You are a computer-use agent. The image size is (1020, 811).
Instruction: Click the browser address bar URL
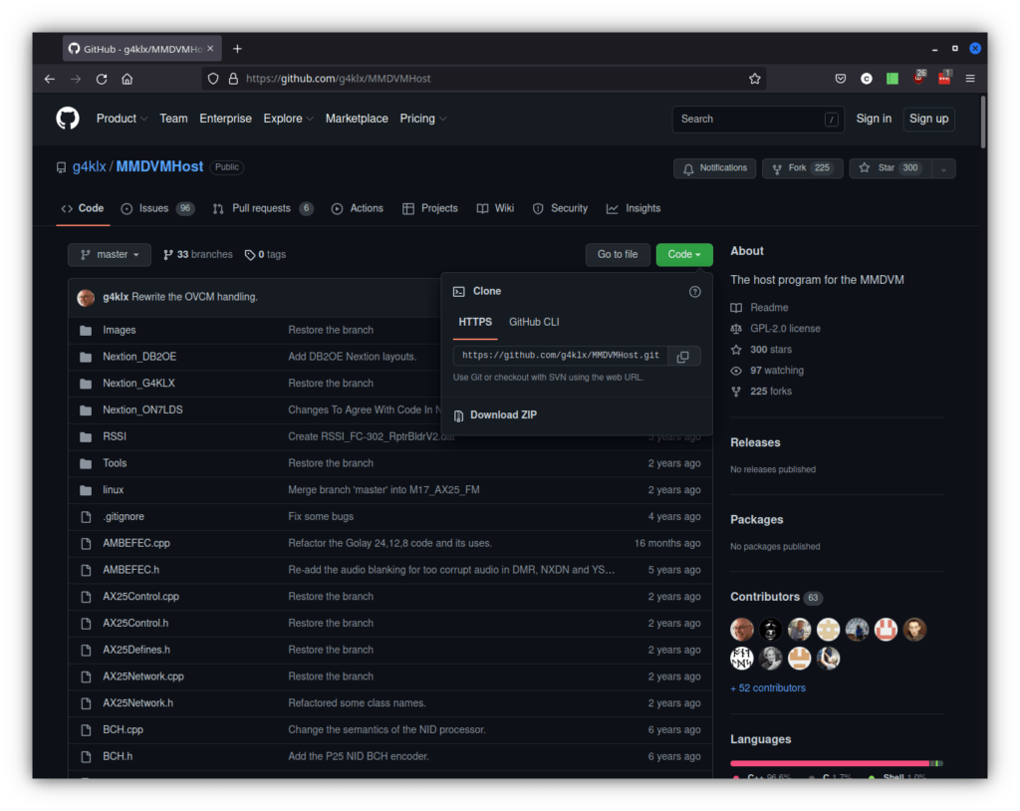pyautogui.click(x=339, y=79)
